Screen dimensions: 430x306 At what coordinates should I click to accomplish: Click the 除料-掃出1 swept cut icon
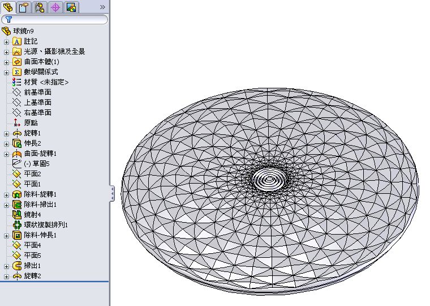(x=17, y=205)
